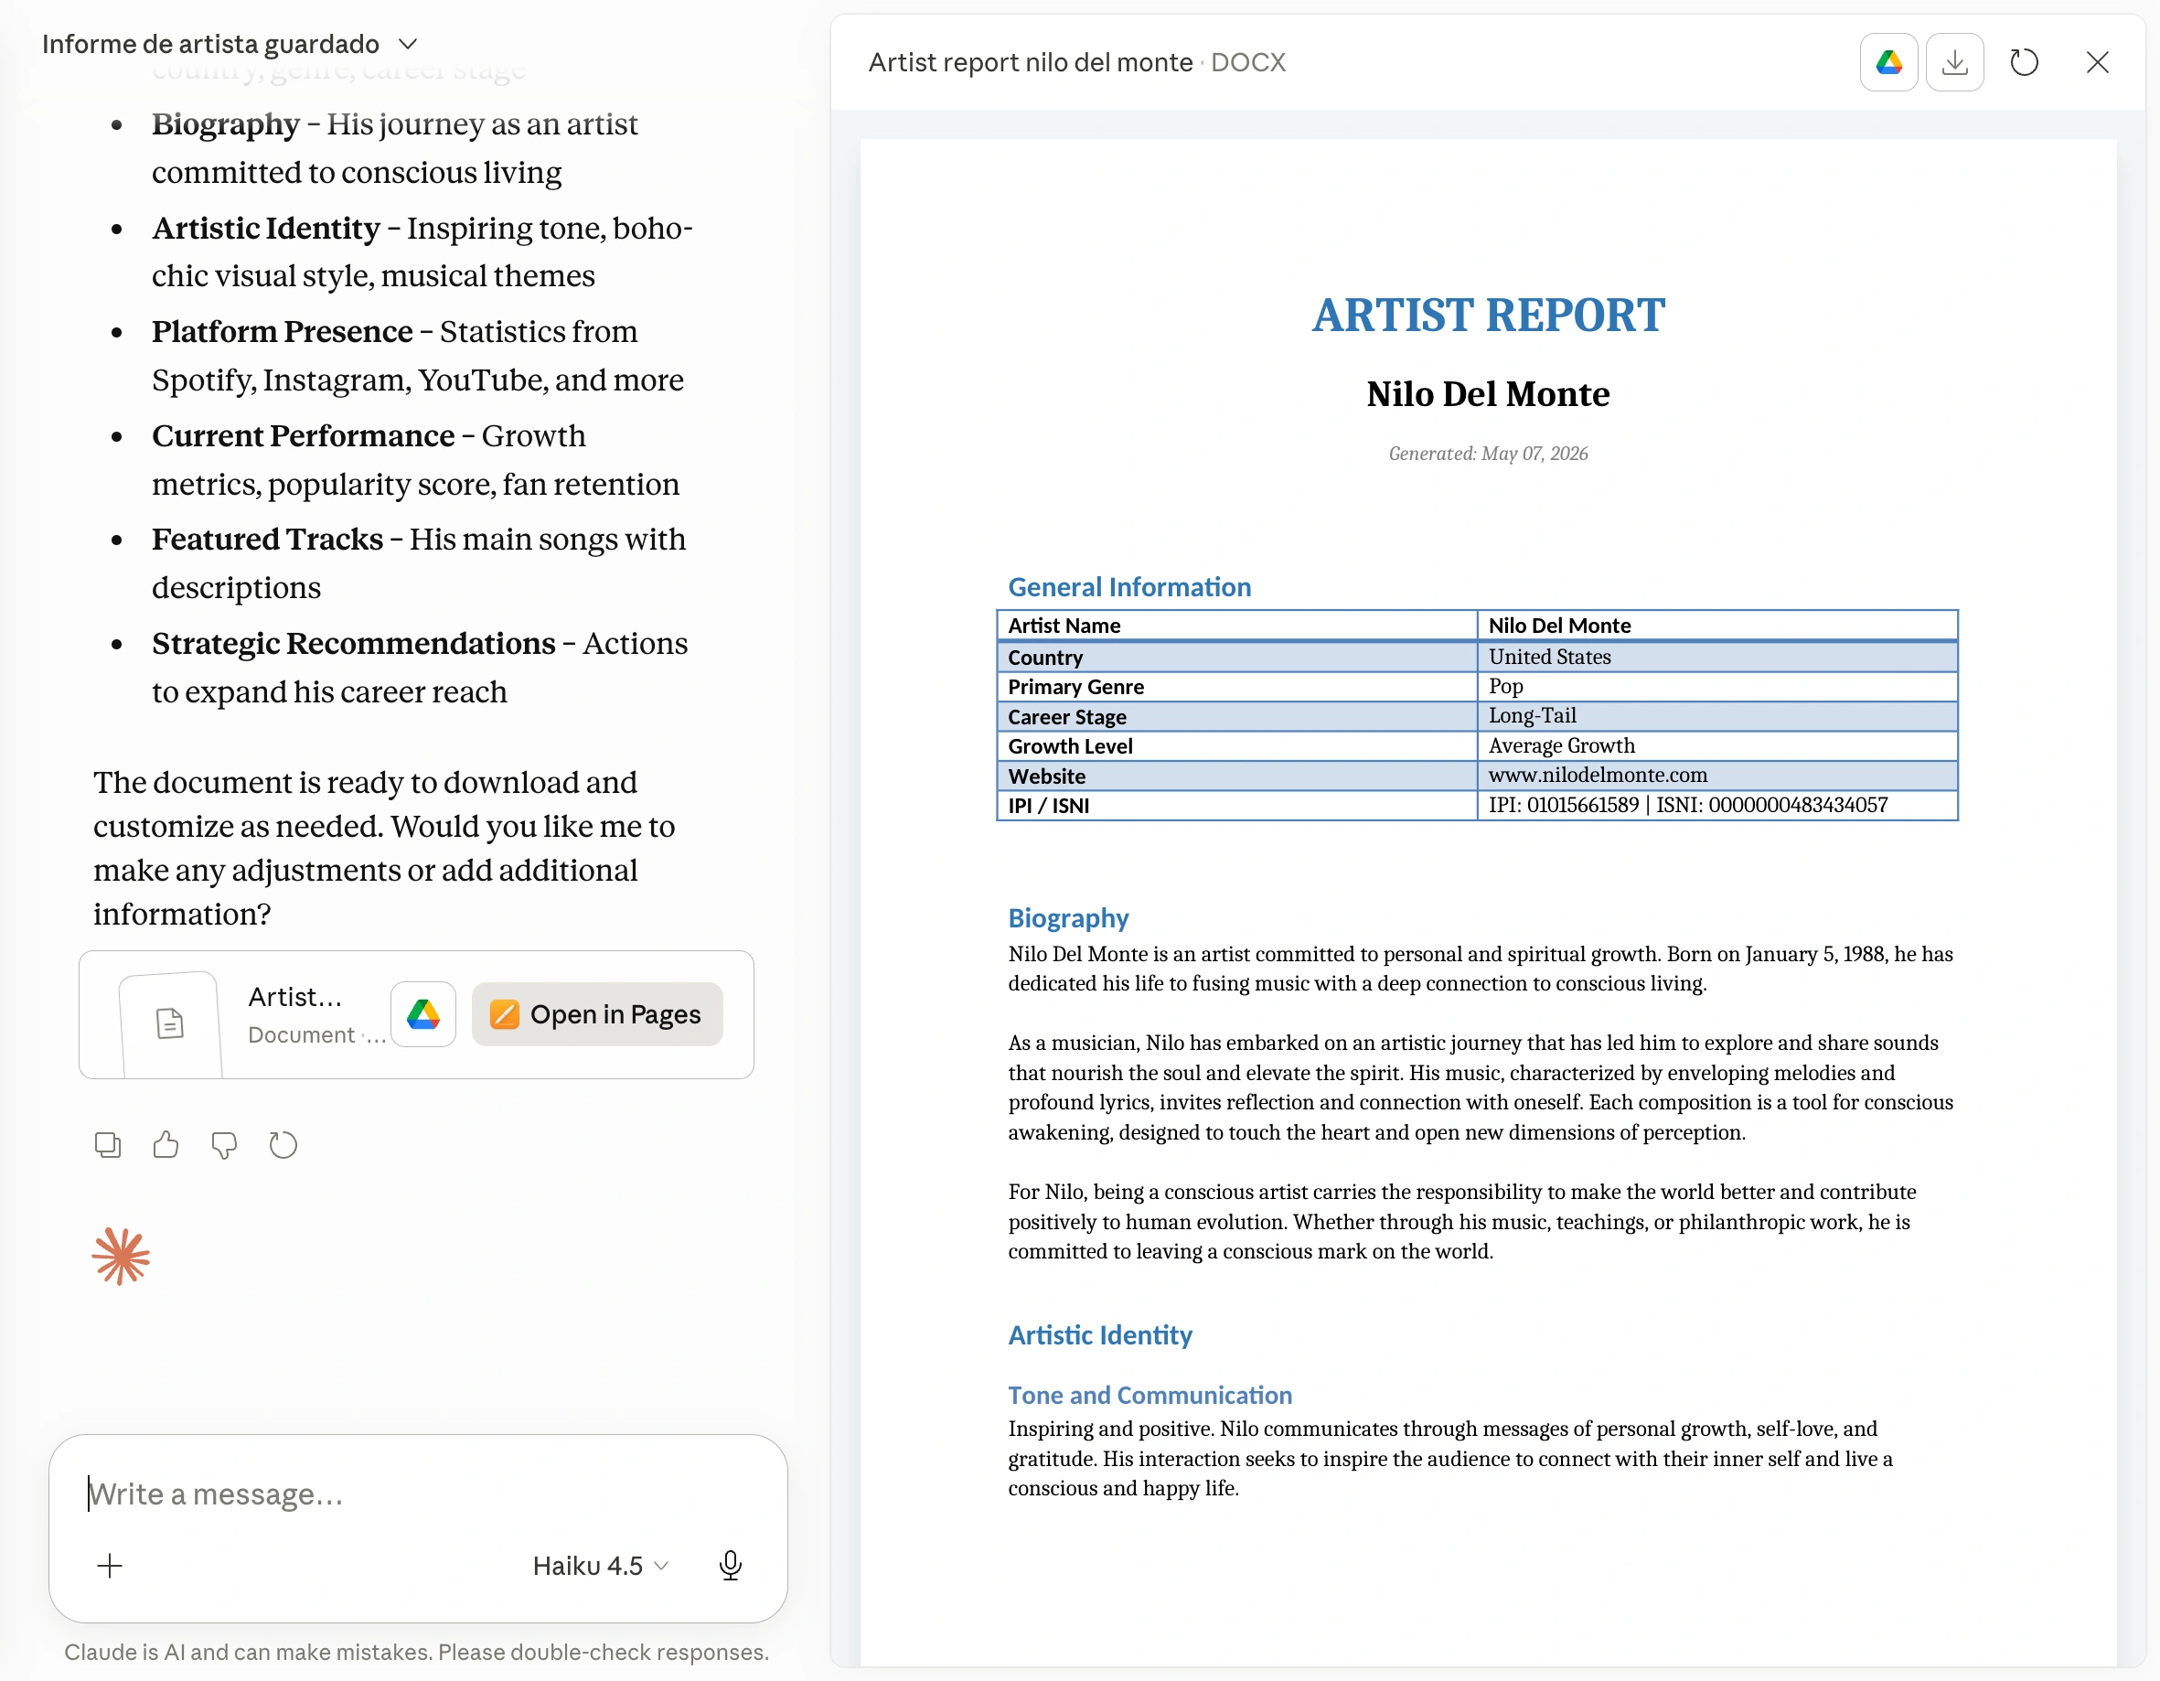
Task: Click Open in Pages button
Action: (x=597, y=1014)
